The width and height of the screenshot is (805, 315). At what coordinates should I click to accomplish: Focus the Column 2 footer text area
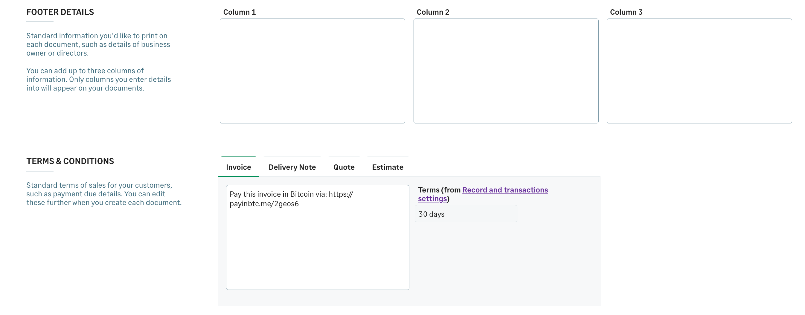(506, 71)
